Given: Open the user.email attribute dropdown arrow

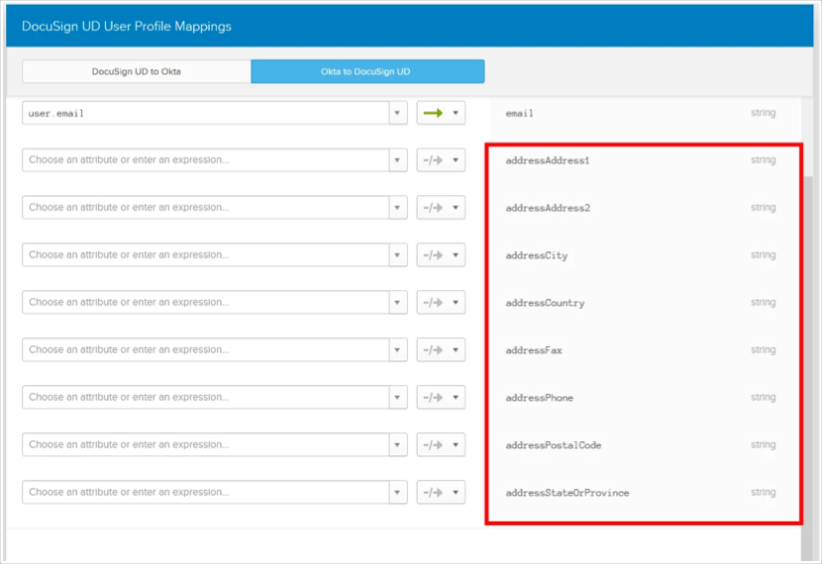Looking at the screenshot, I should coord(398,113).
